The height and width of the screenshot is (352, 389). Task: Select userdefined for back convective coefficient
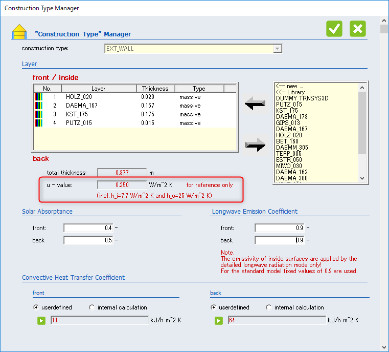[213, 307]
